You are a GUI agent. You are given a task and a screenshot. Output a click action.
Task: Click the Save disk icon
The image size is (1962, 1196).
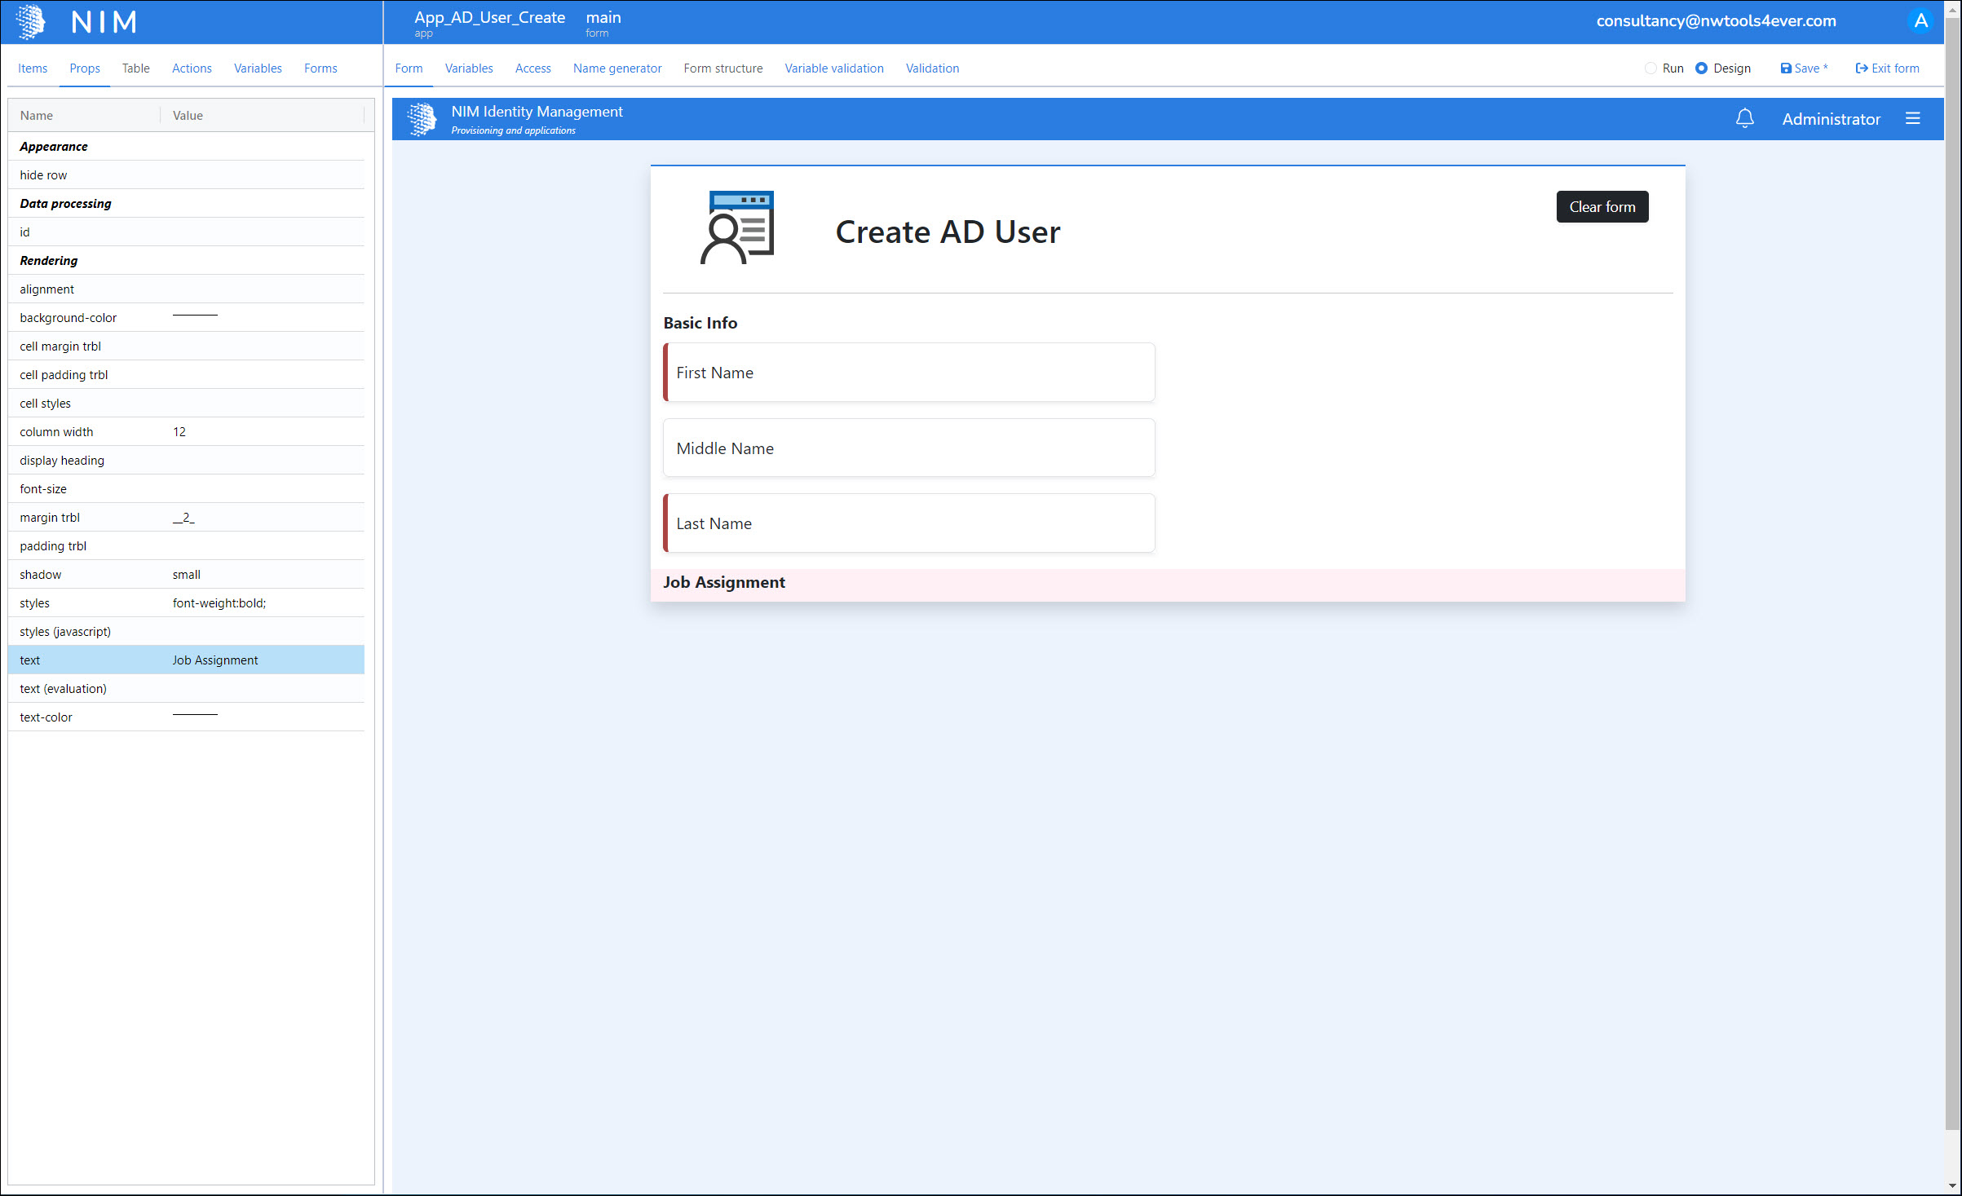(1785, 68)
